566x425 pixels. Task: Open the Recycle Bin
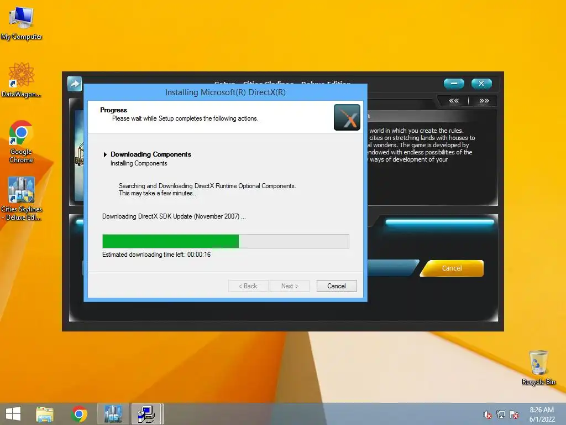[538, 367]
